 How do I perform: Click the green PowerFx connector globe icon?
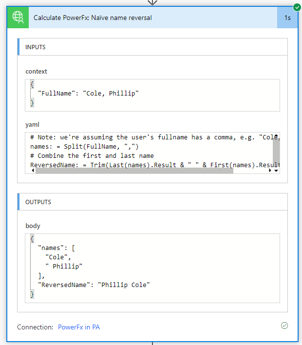[x=18, y=18]
